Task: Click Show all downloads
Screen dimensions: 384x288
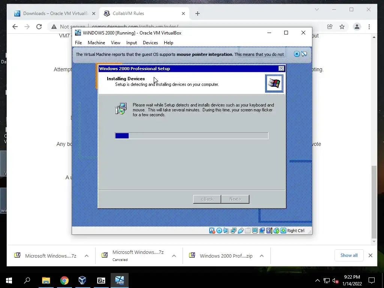Action: coord(349,255)
